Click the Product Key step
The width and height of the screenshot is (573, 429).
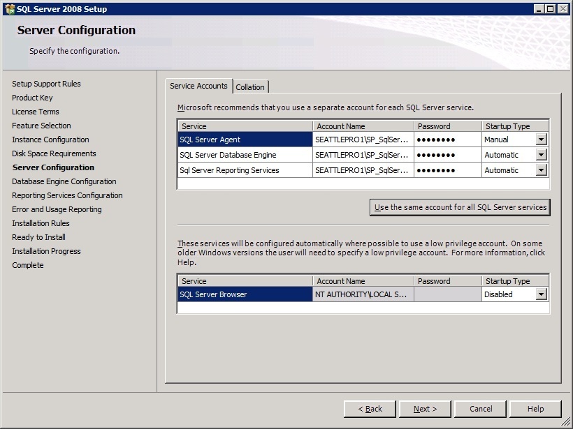pos(32,98)
